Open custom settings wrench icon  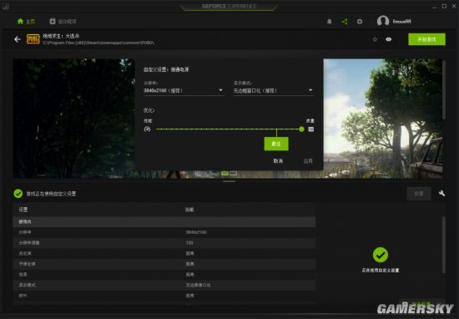(441, 194)
